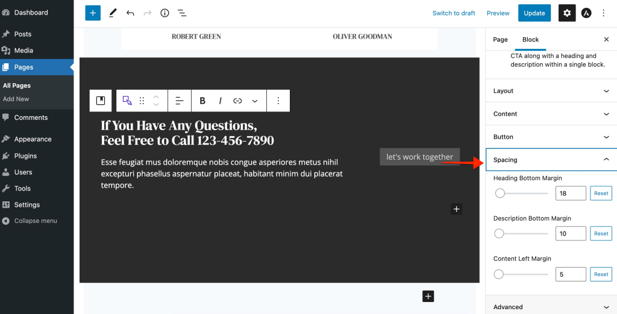Open more rich text options dropdown

[255, 101]
